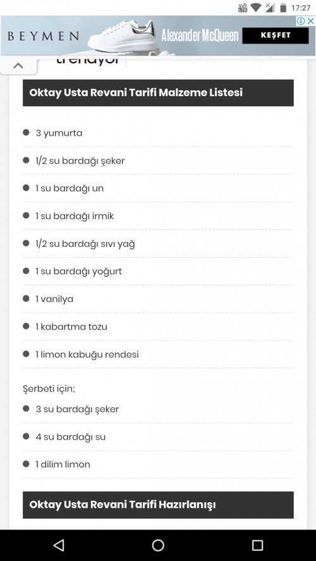
Task: Open the BEYMEN brand logo
Action: tap(44, 36)
